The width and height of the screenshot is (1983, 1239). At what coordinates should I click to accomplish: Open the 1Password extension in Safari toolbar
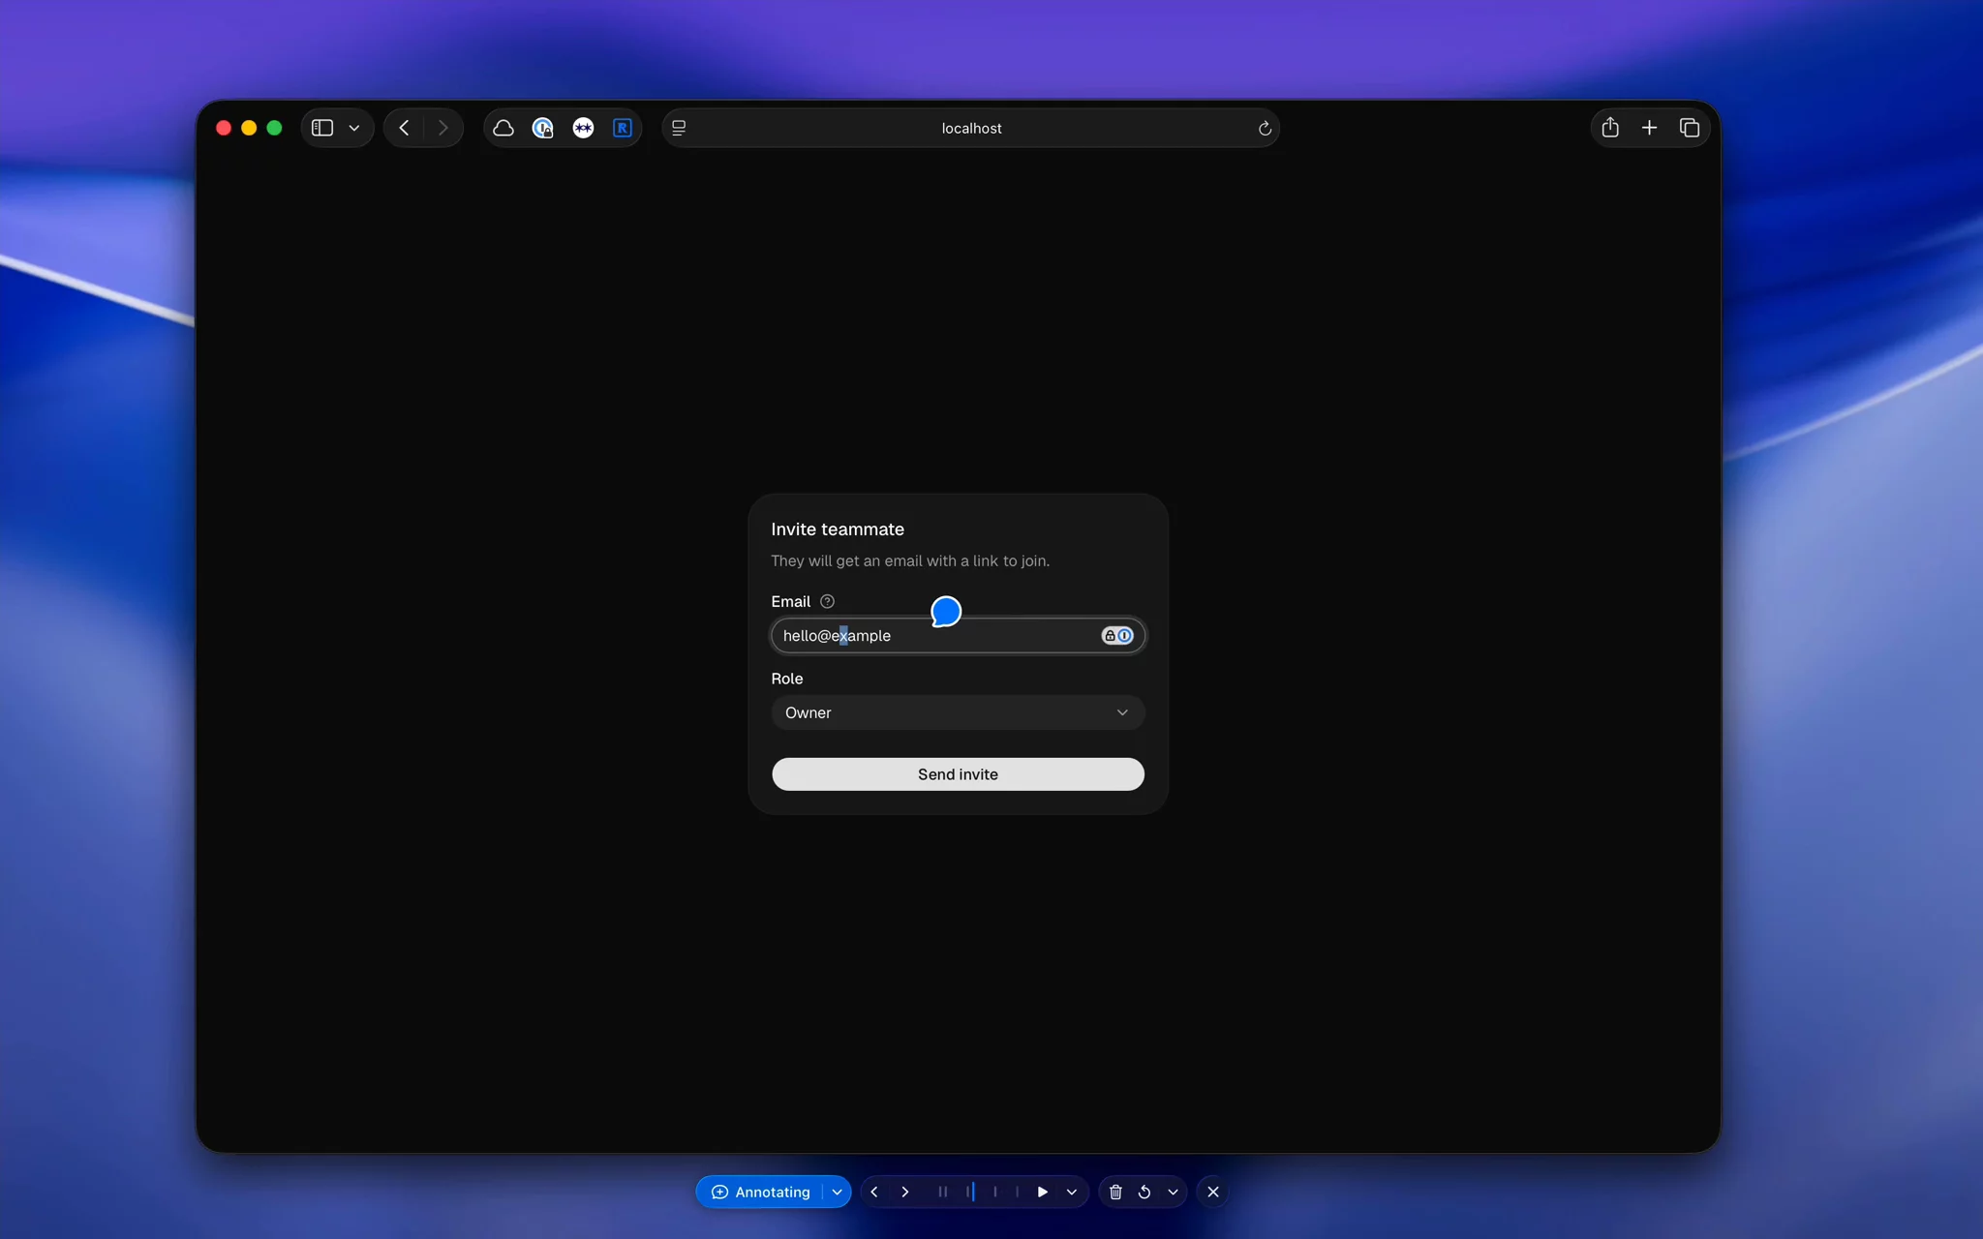tap(543, 128)
